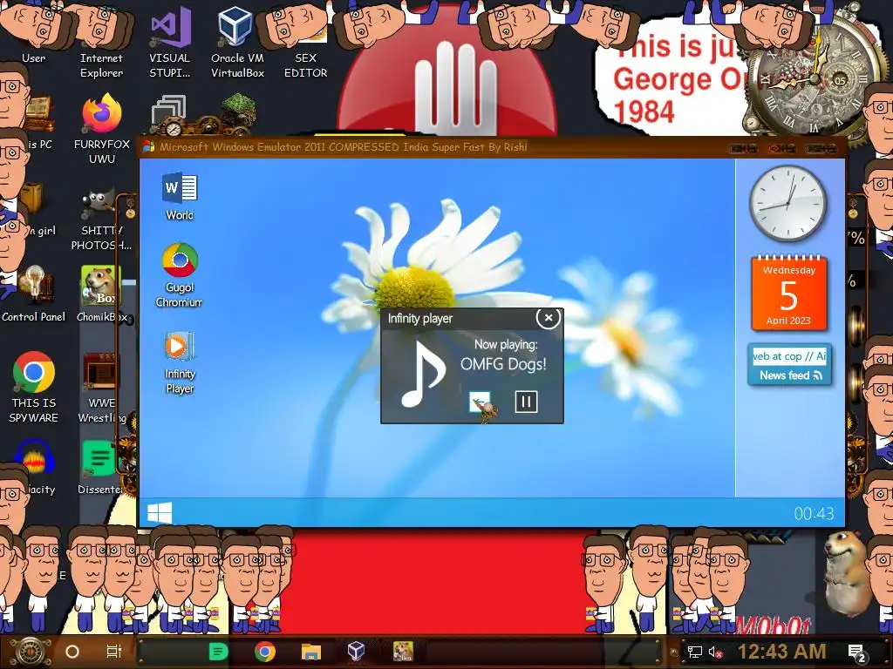The width and height of the screenshot is (893, 669).
Task: Open the Control Panel desktop icon
Action: pos(33,293)
